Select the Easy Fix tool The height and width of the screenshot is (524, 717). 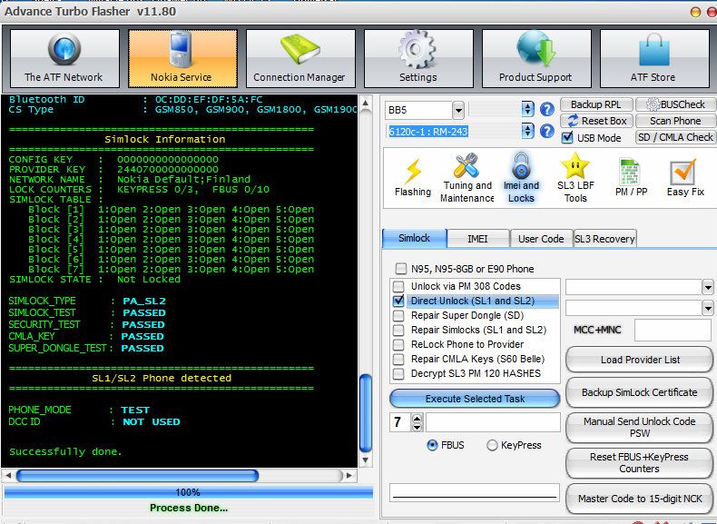[x=684, y=178]
